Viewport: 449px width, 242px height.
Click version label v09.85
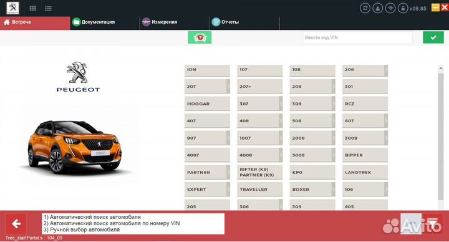(x=418, y=9)
